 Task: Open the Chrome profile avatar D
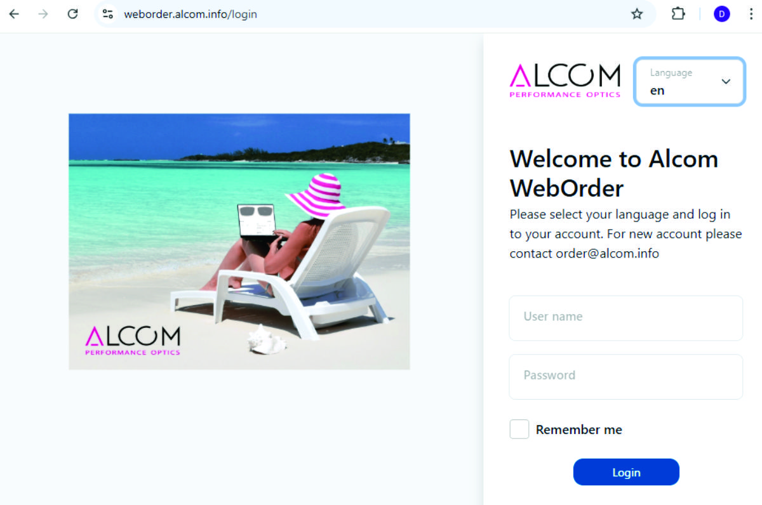click(722, 14)
